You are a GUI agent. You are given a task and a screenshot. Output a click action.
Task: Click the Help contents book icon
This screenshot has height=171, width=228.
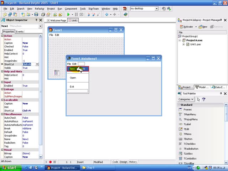click(125, 15)
